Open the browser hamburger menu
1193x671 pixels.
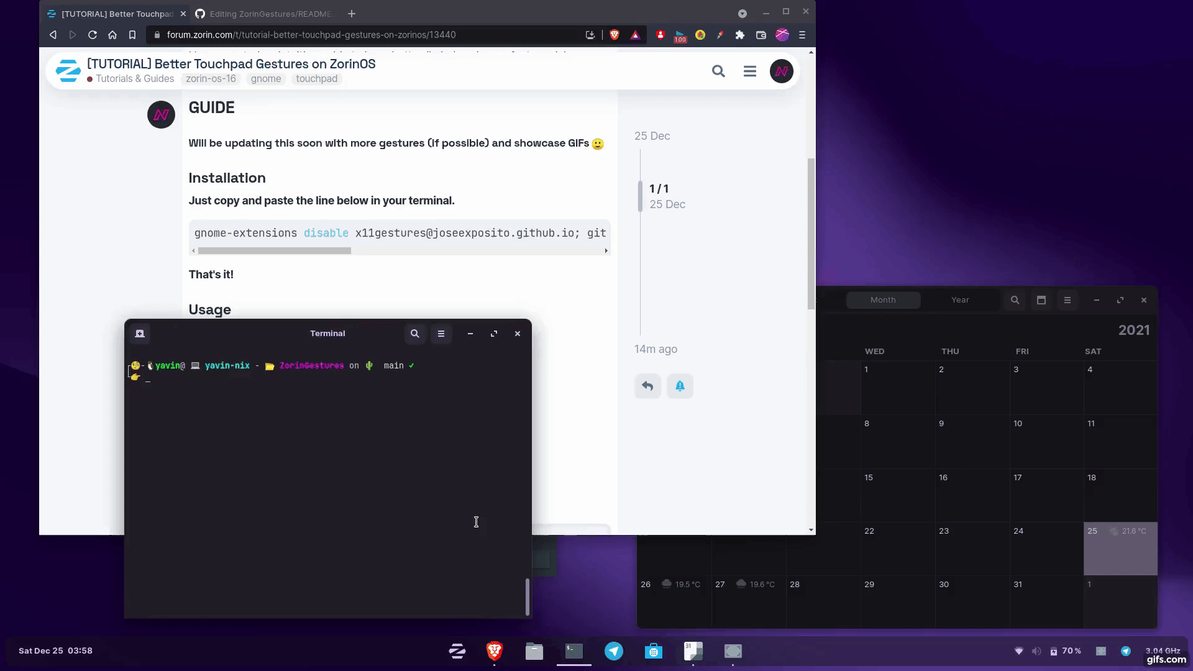pos(802,35)
